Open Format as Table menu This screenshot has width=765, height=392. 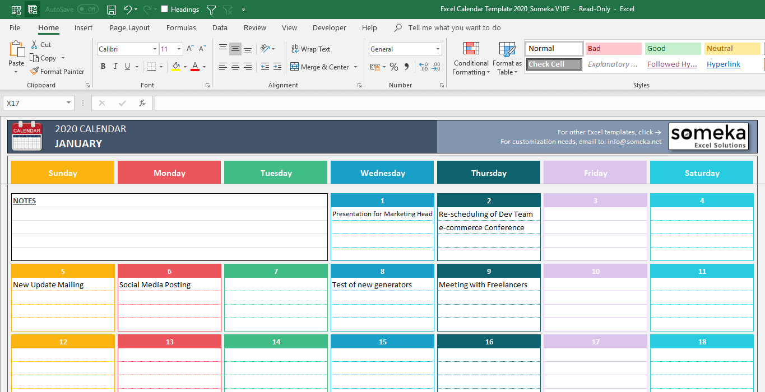click(x=507, y=58)
